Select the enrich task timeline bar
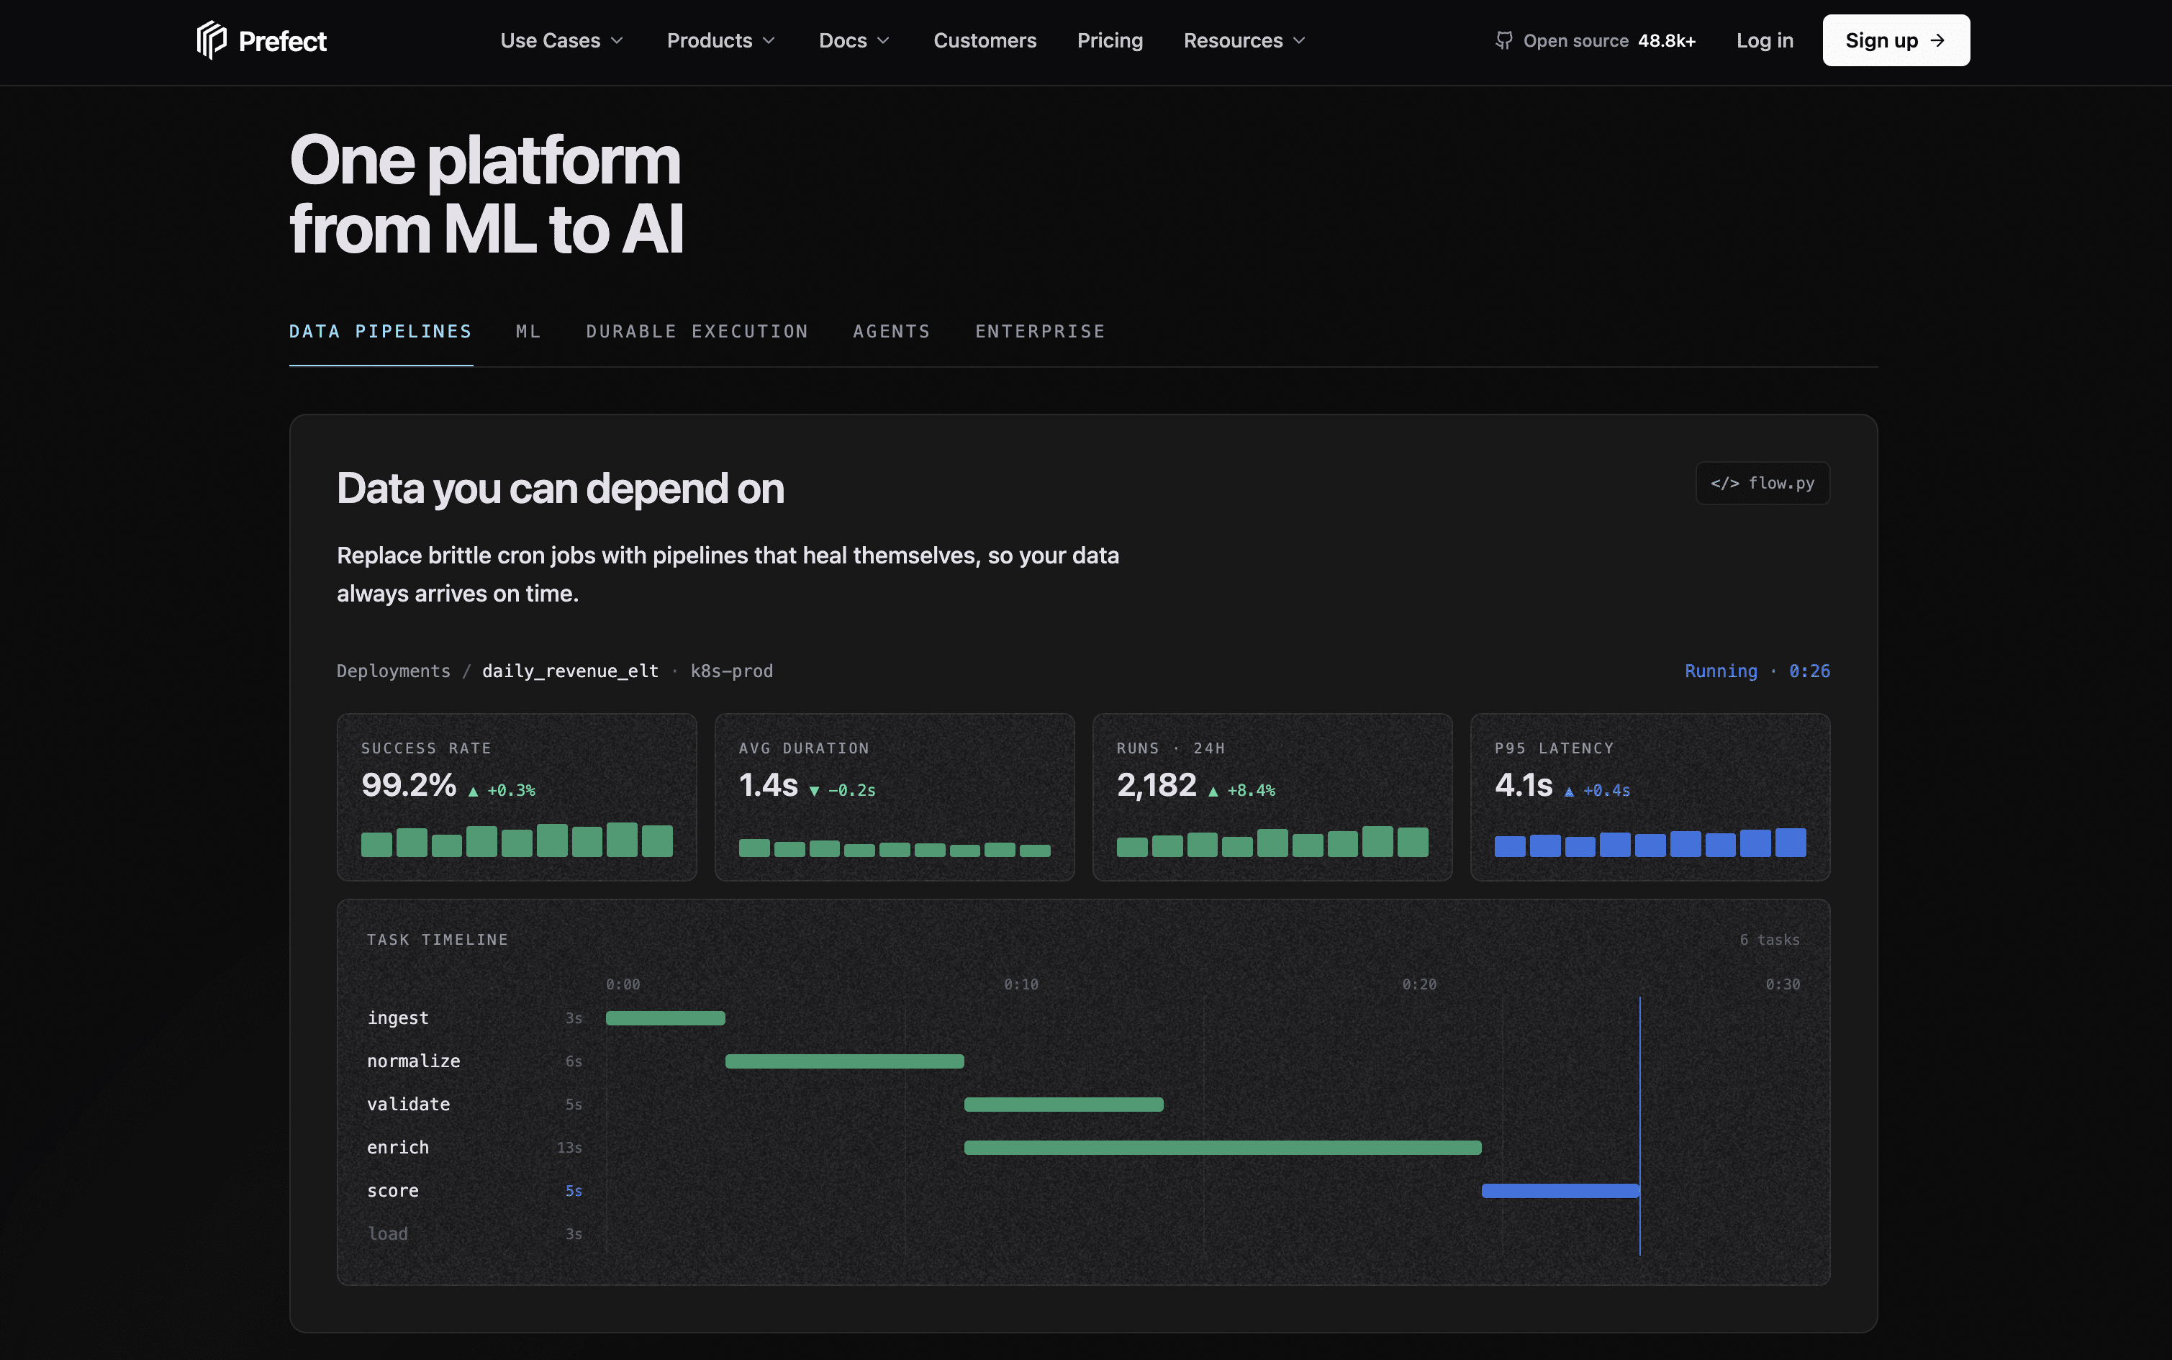Screen dimensions: 2172x1360 1222,1148
